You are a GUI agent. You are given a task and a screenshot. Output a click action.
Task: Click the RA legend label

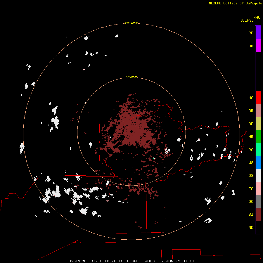pos(251,150)
